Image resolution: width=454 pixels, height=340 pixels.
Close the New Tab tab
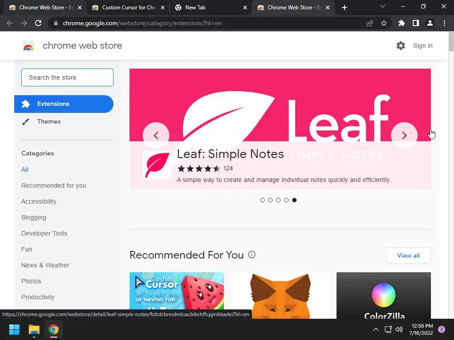[245, 8]
